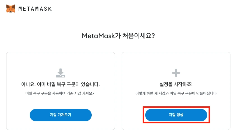Click the heading MetaMask가 처음이세요?
238x135 pixels.
pyautogui.click(x=118, y=36)
